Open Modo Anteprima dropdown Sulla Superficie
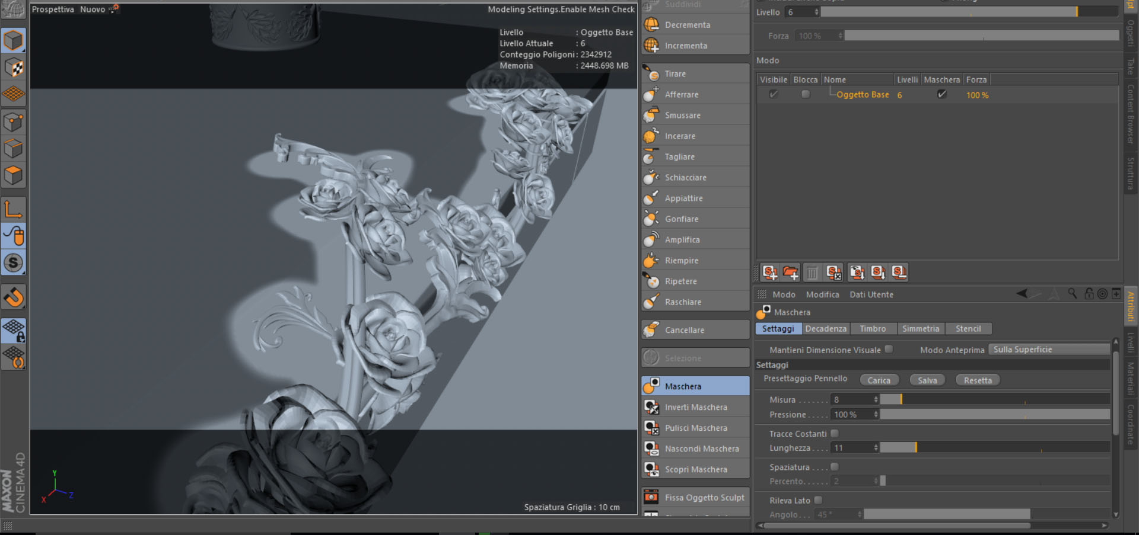 click(1049, 350)
